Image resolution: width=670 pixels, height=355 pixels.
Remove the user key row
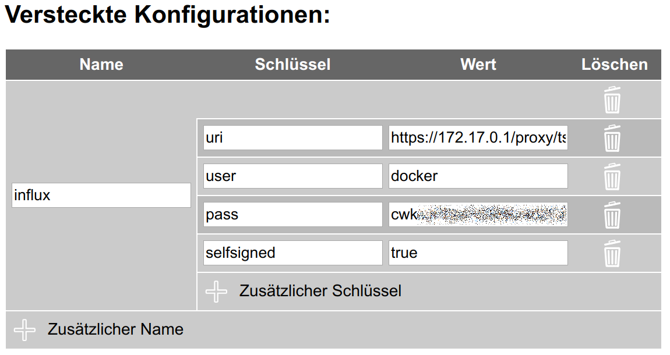click(x=612, y=176)
